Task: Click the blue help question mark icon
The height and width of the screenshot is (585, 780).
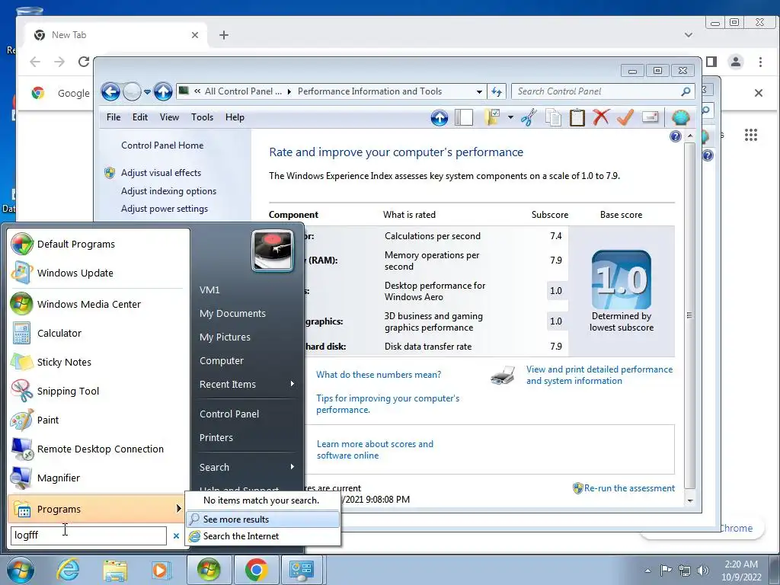Action: click(x=675, y=136)
